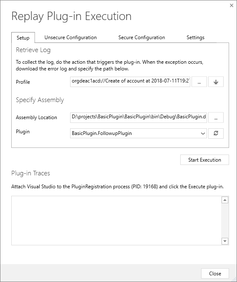Image resolution: width=237 pixels, height=282 pixels.
Task: Click the Start Execution button
Action: (204, 160)
